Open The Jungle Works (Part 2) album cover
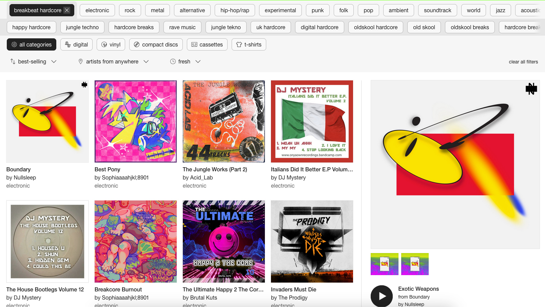The image size is (545, 307). click(223, 121)
